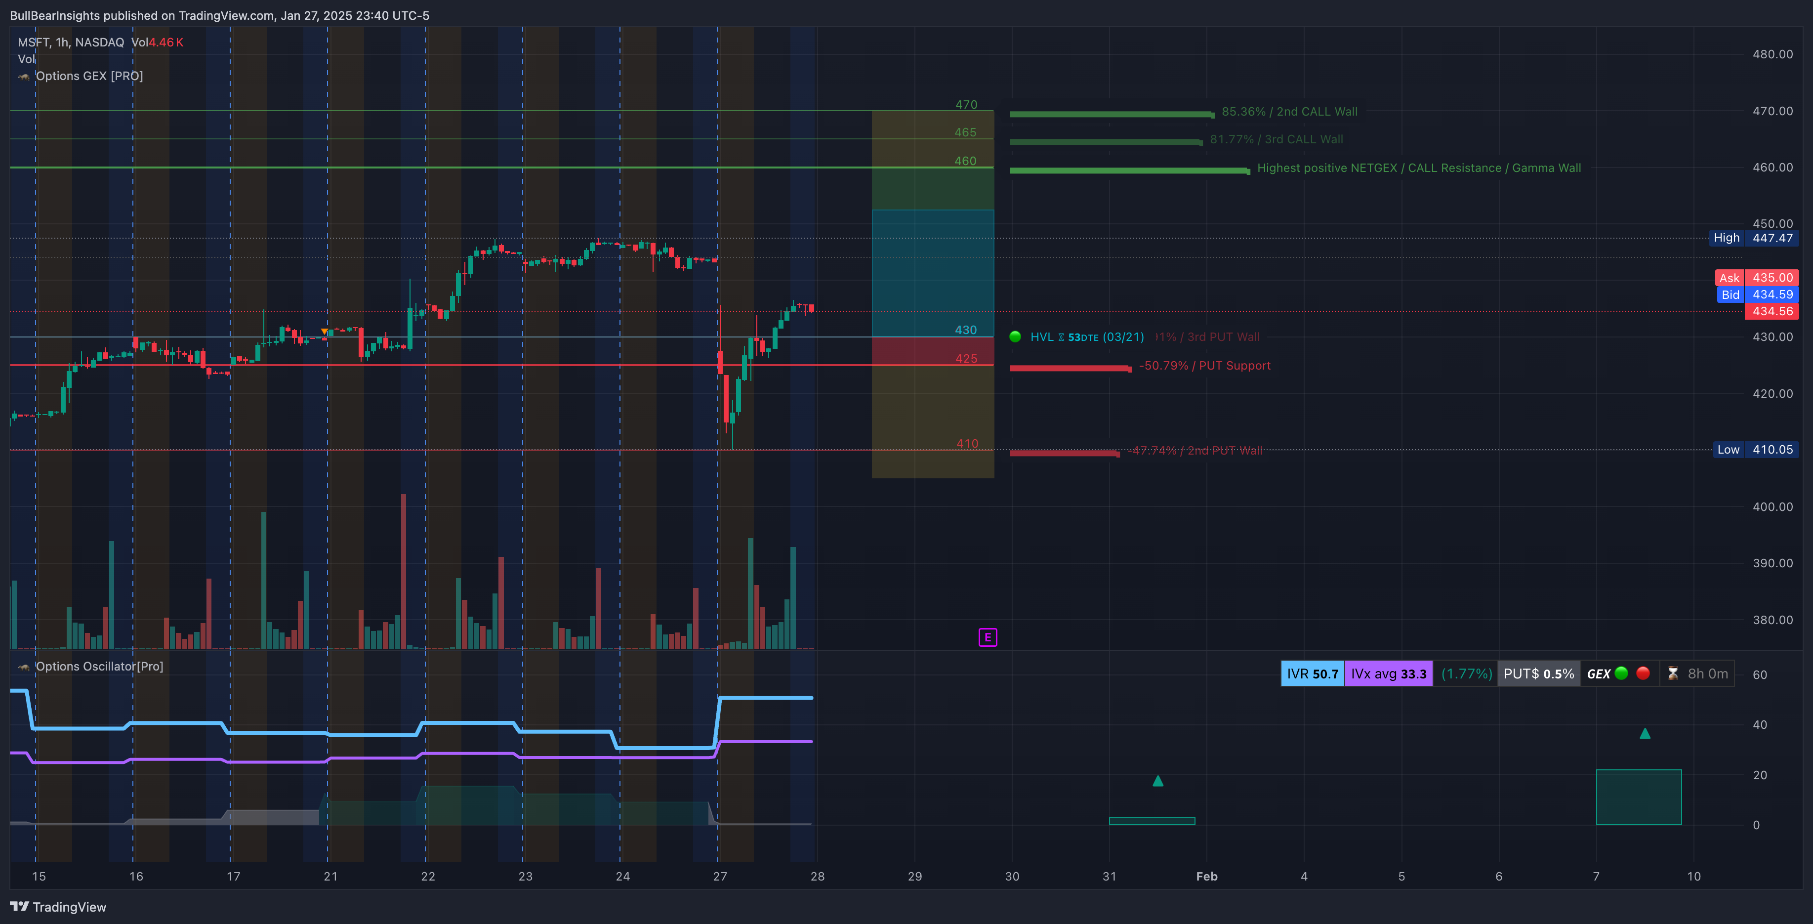The height and width of the screenshot is (924, 1813).
Task: Click the purple E earnings marker
Action: pyautogui.click(x=988, y=637)
